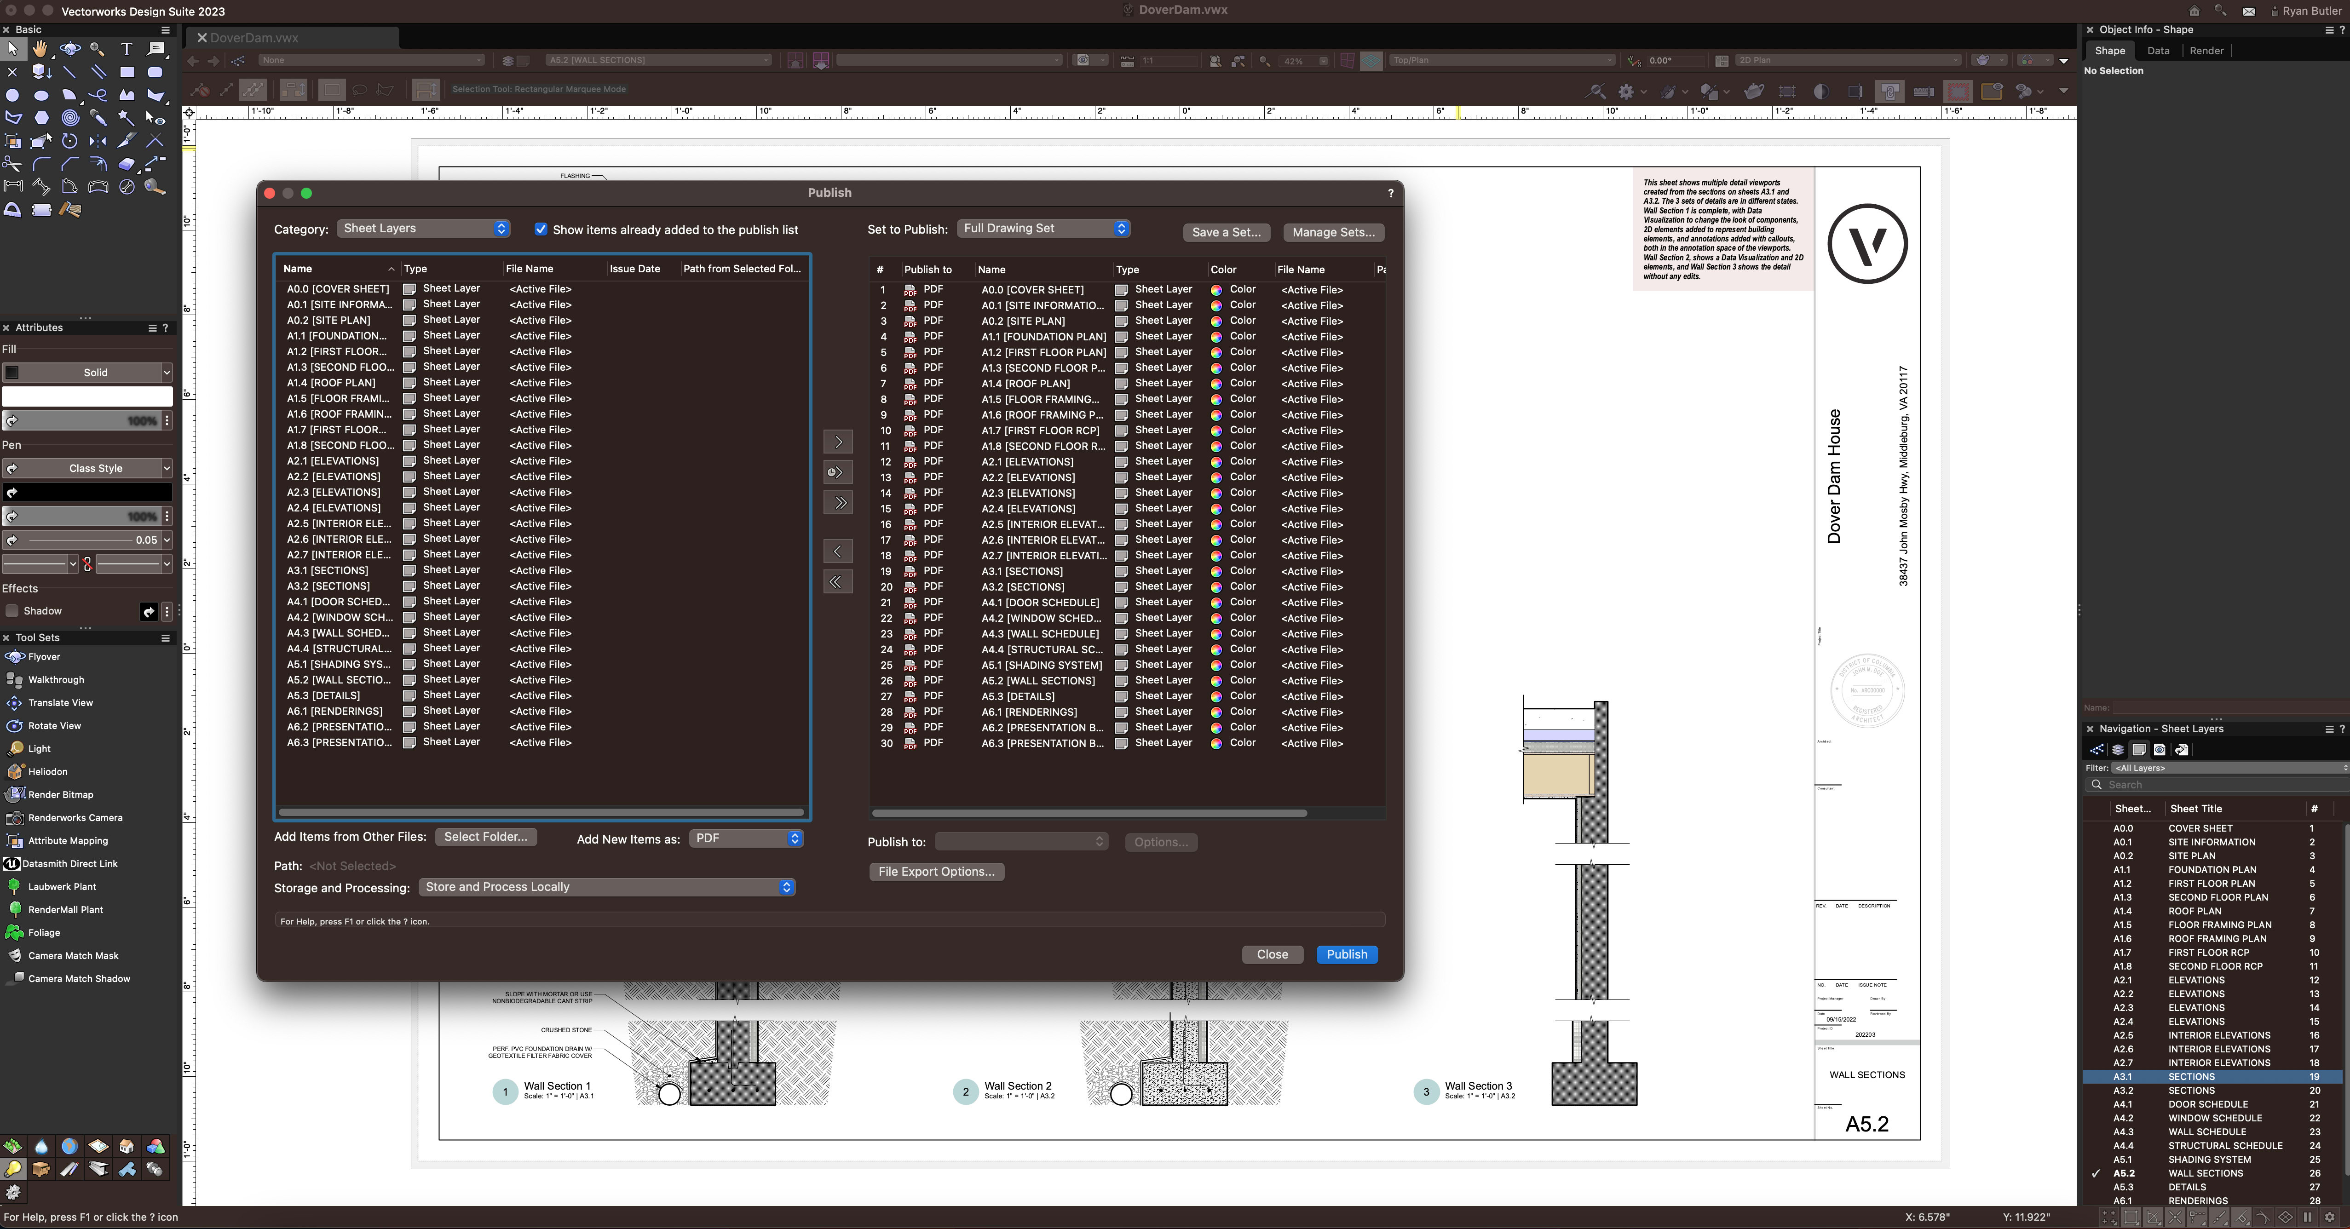Open Publish dialog help question mark
This screenshot has width=2350, height=1229.
(1390, 193)
